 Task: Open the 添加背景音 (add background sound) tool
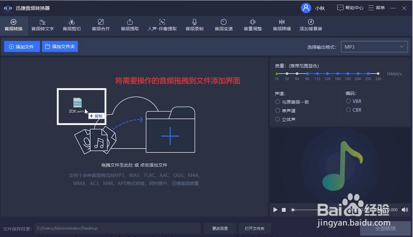pos(311,25)
